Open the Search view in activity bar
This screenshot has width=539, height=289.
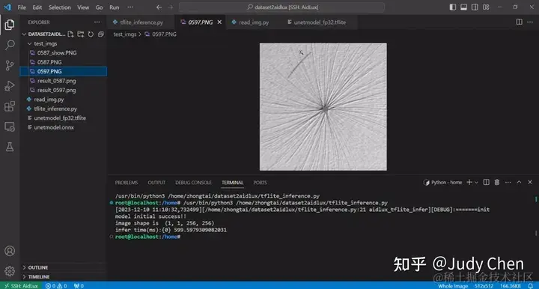(10, 45)
